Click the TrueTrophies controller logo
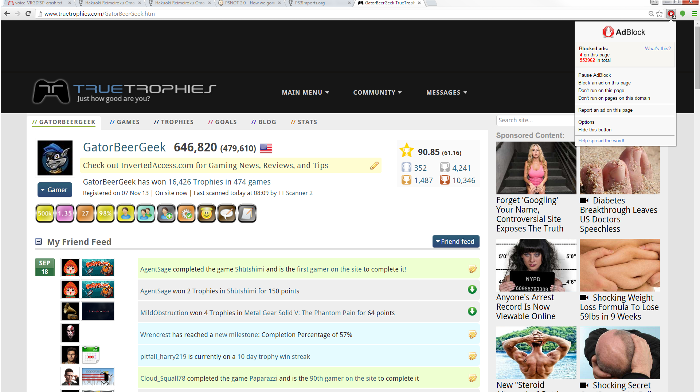Screen dimensions: 700x392 [x=51, y=91]
